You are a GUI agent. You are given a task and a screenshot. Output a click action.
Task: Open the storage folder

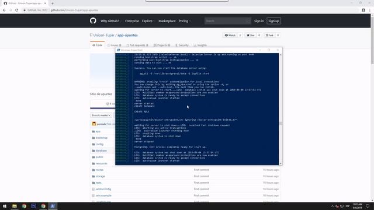click(100, 176)
